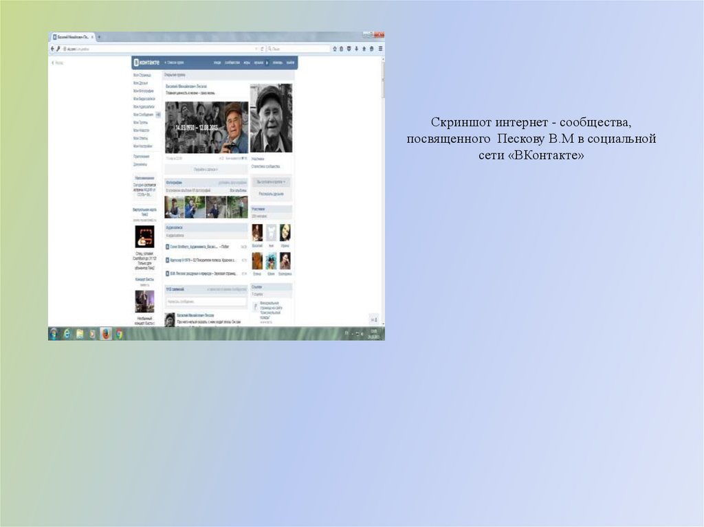Click the 'Рассказать друзьям' link
Screen dimensions: 704x527
coord(271,194)
